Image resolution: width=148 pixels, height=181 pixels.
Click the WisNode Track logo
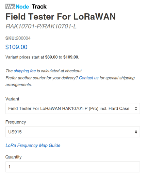tap(26, 6)
